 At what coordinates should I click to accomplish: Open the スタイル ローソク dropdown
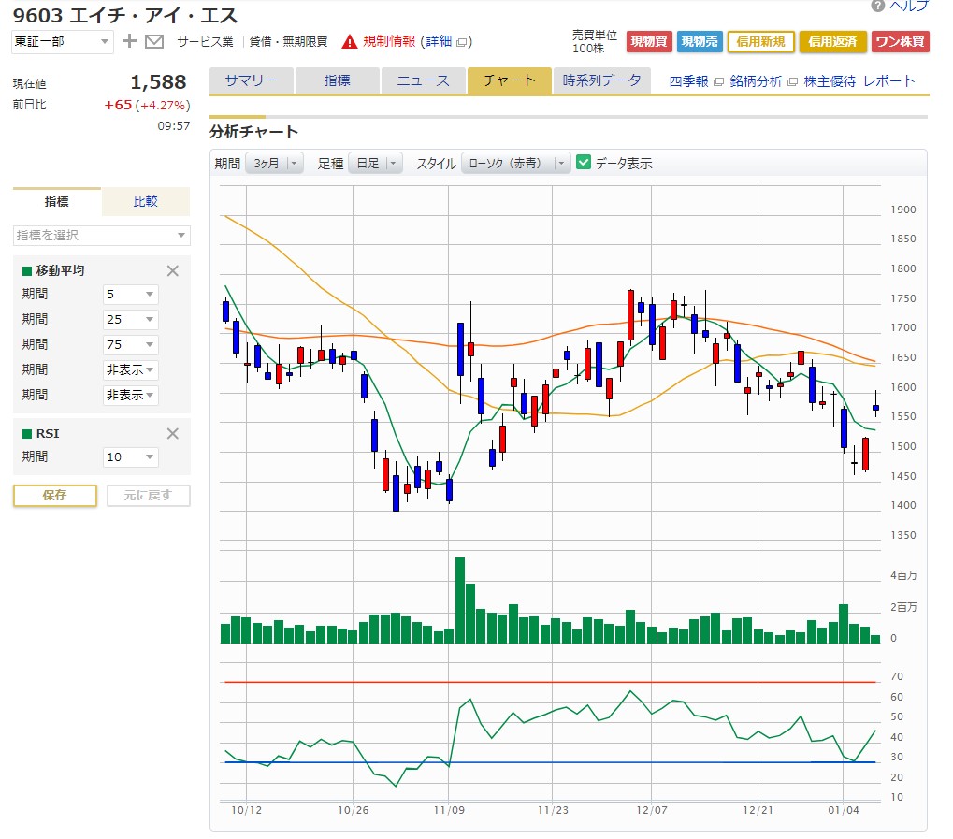[516, 163]
